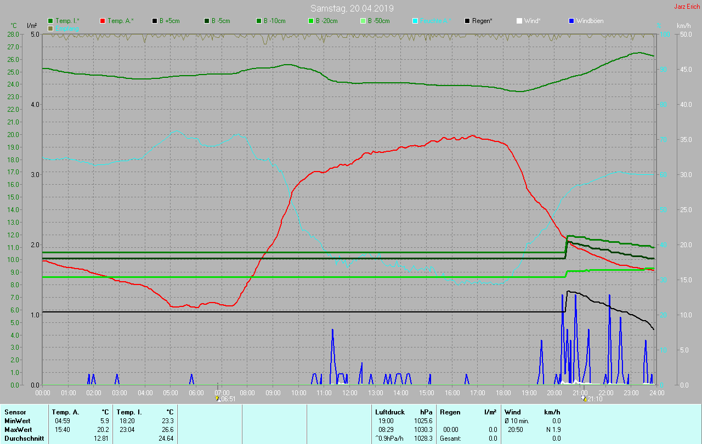Click the Ø 10 min. wind label
Image resolution: width=702 pixels, height=444 pixels.
(517, 421)
